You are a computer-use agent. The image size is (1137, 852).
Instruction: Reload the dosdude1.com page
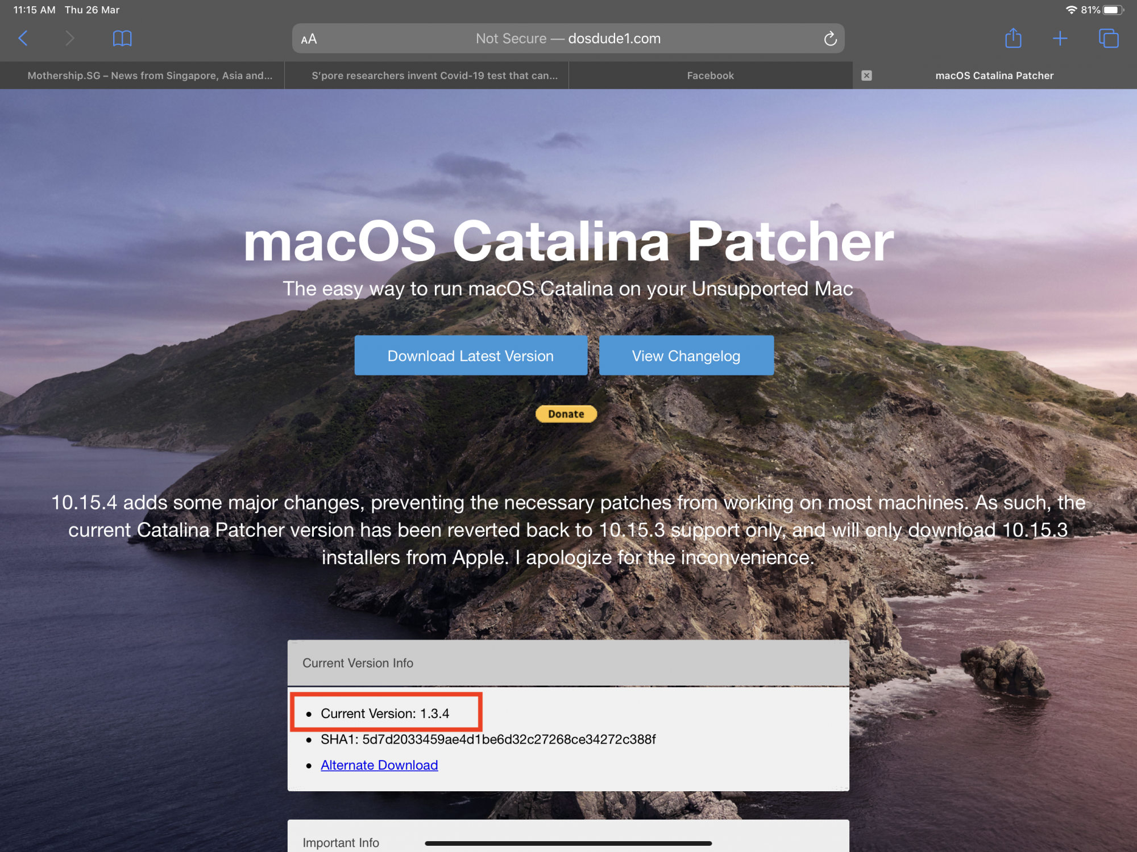coord(830,39)
